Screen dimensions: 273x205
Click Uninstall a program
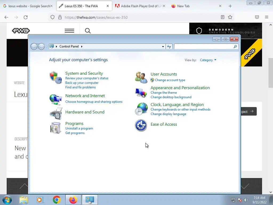79,128
